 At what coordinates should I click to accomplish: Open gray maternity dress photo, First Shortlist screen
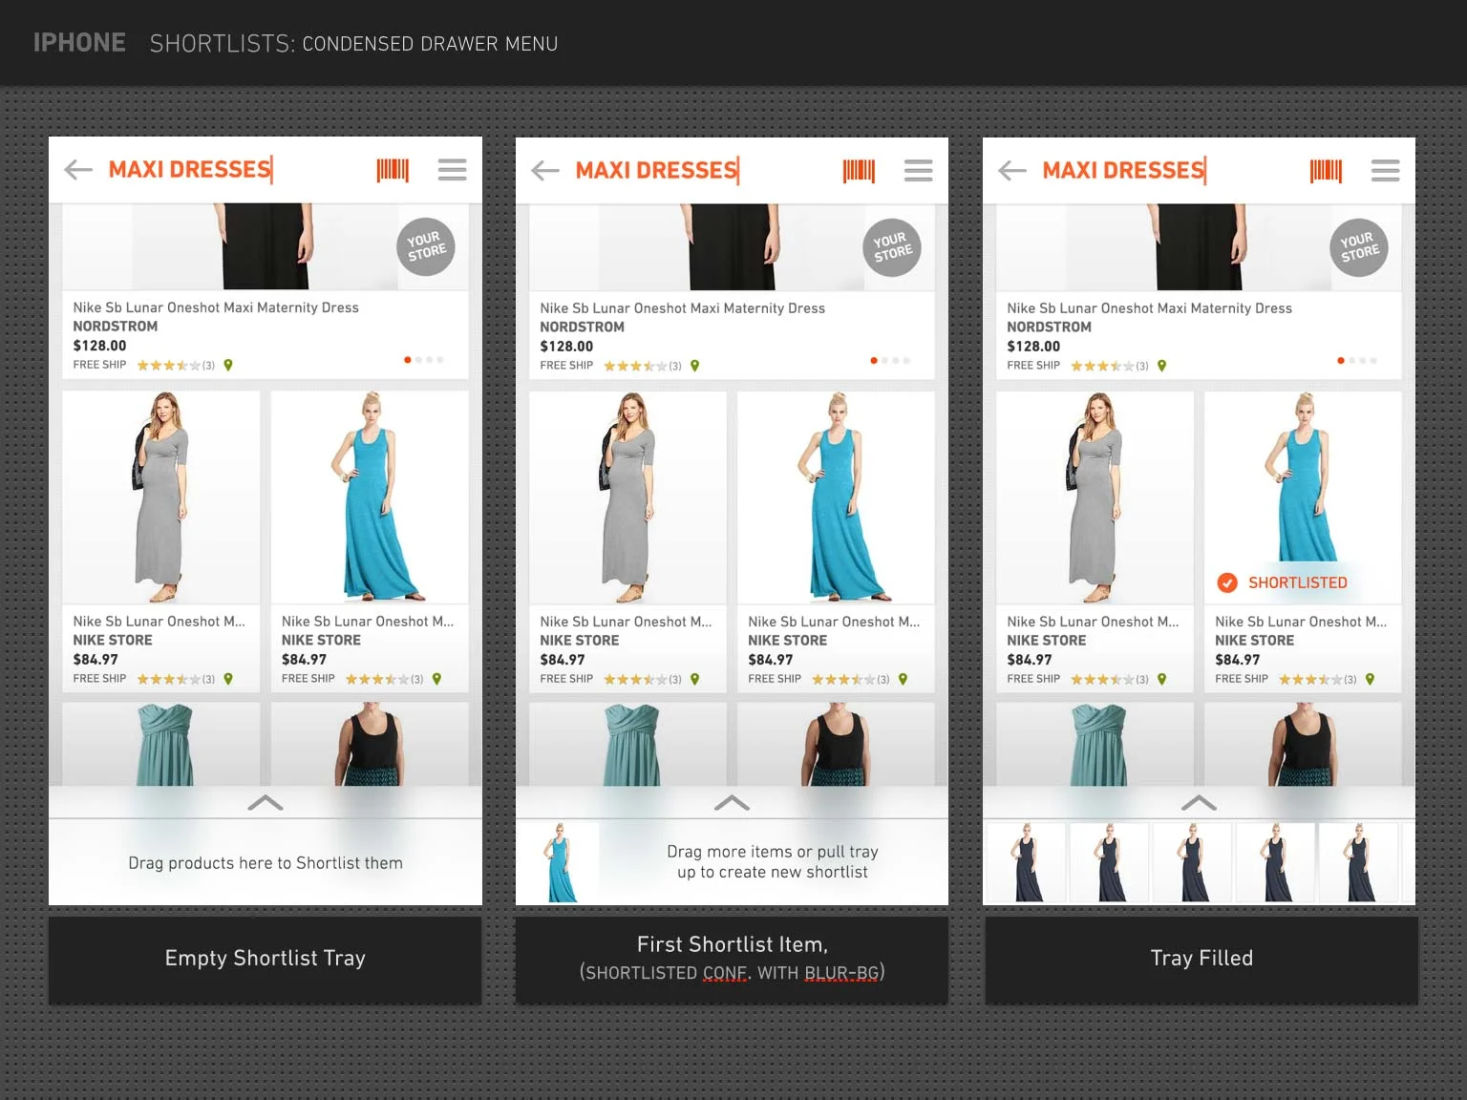pyautogui.click(x=627, y=497)
